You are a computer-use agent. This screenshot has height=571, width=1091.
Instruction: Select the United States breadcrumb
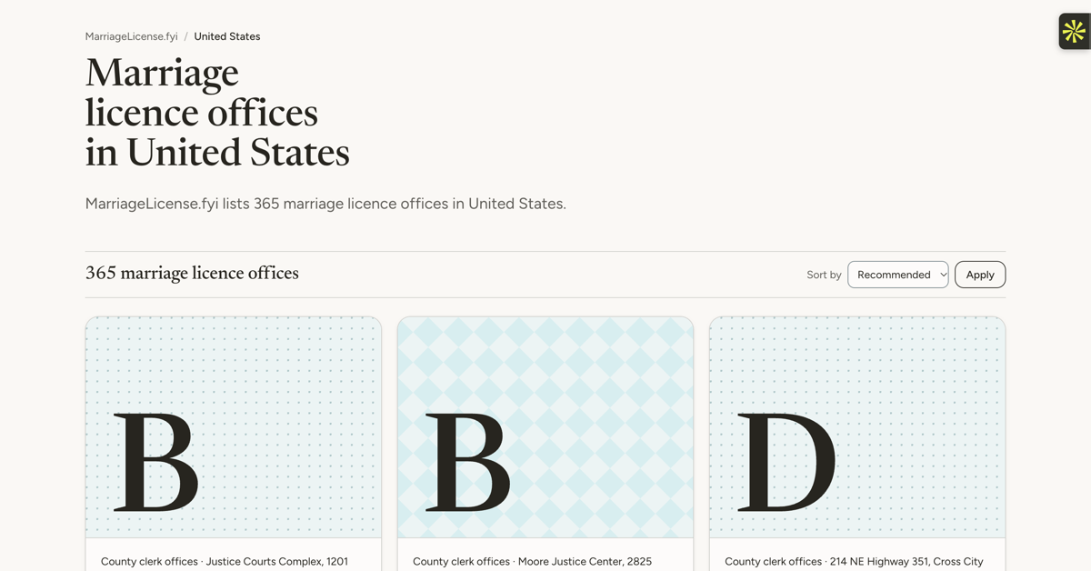227,36
